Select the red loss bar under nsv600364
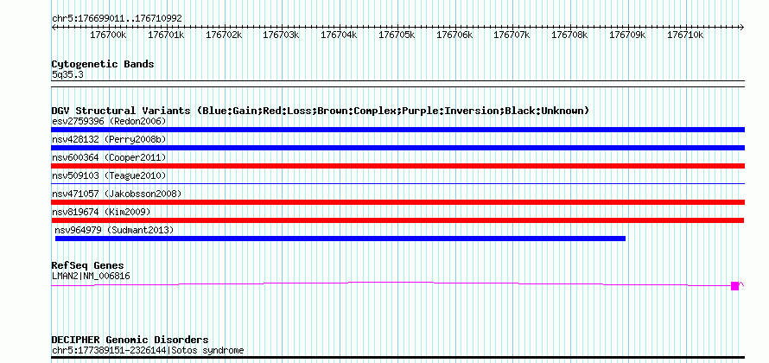This screenshot has width=769, height=363. pos(397,166)
